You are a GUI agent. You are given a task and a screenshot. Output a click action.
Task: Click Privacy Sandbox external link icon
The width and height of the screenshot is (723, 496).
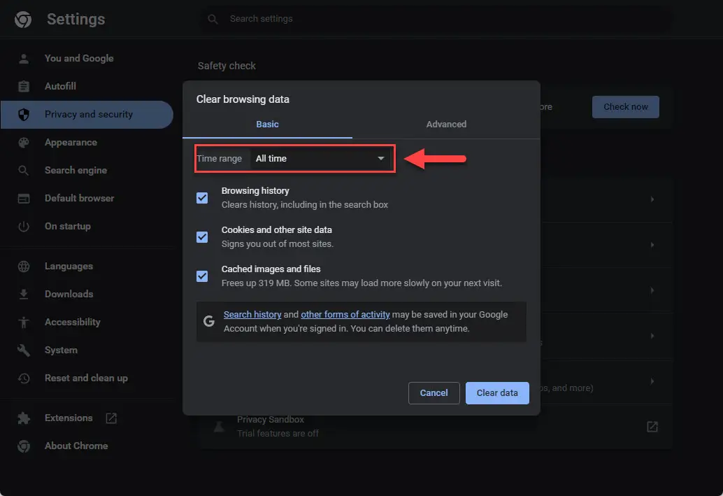pyautogui.click(x=652, y=427)
